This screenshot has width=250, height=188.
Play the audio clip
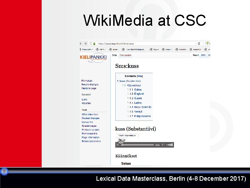click(x=118, y=145)
